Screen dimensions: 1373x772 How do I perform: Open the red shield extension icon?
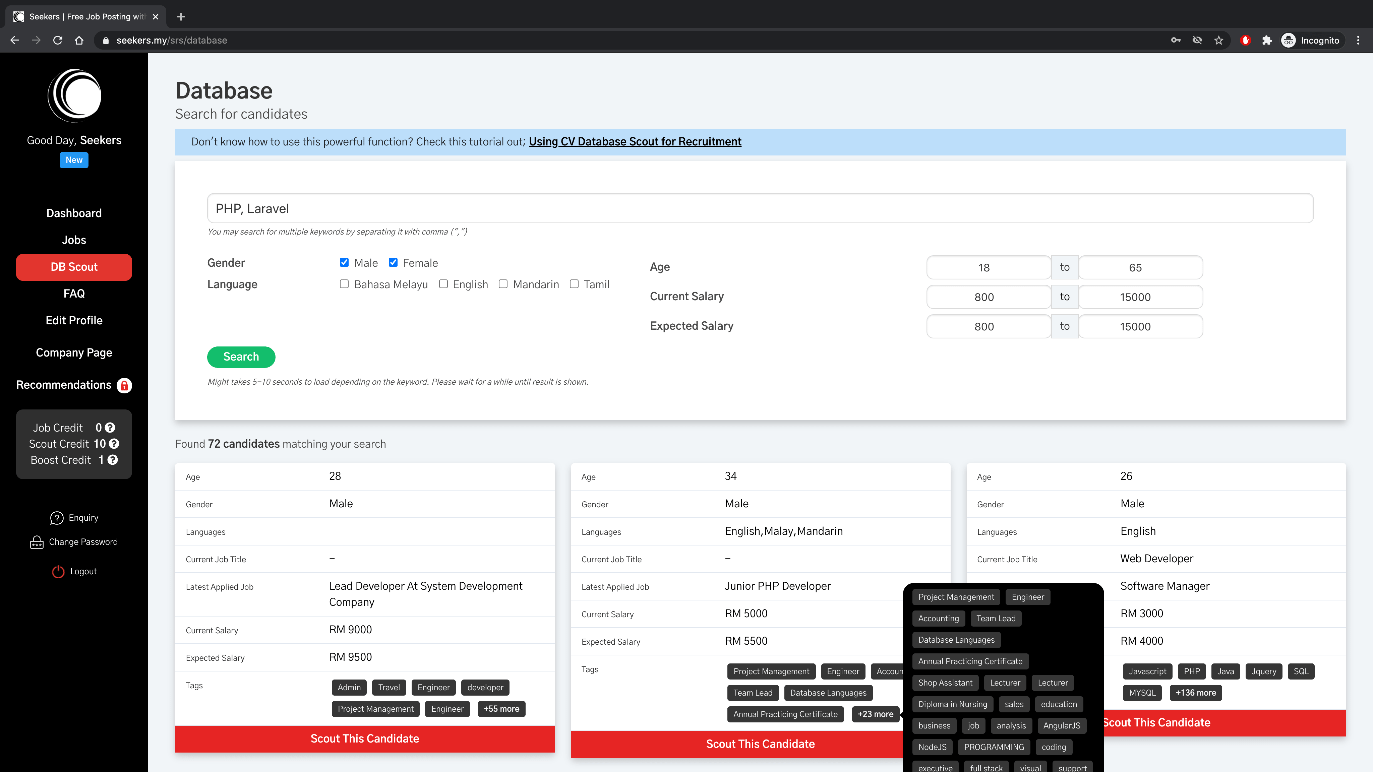point(1246,41)
